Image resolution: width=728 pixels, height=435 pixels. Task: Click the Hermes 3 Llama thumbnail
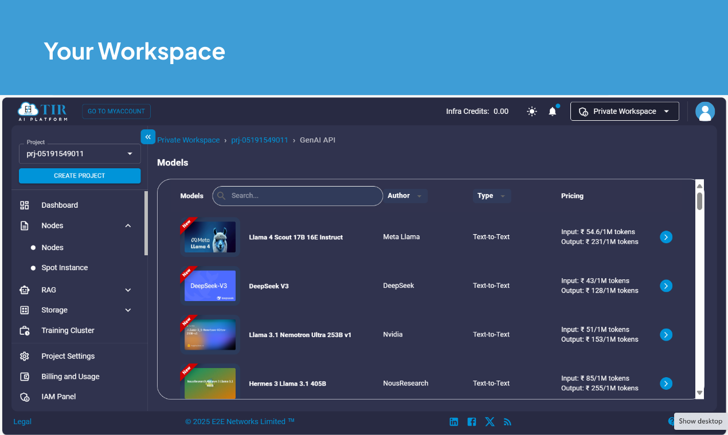pyautogui.click(x=210, y=383)
